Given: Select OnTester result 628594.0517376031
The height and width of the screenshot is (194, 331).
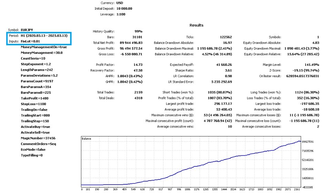Looking at the screenshot, I should point(302,76).
